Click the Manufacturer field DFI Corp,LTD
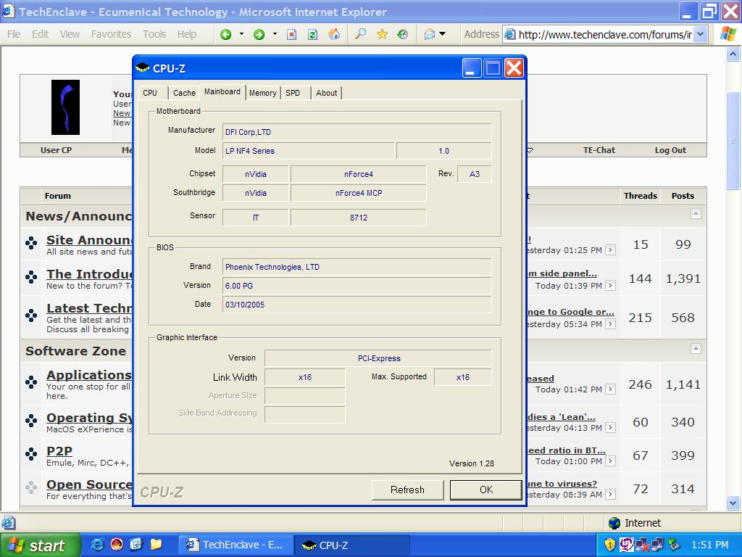This screenshot has width=742, height=557. click(x=357, y=132)
